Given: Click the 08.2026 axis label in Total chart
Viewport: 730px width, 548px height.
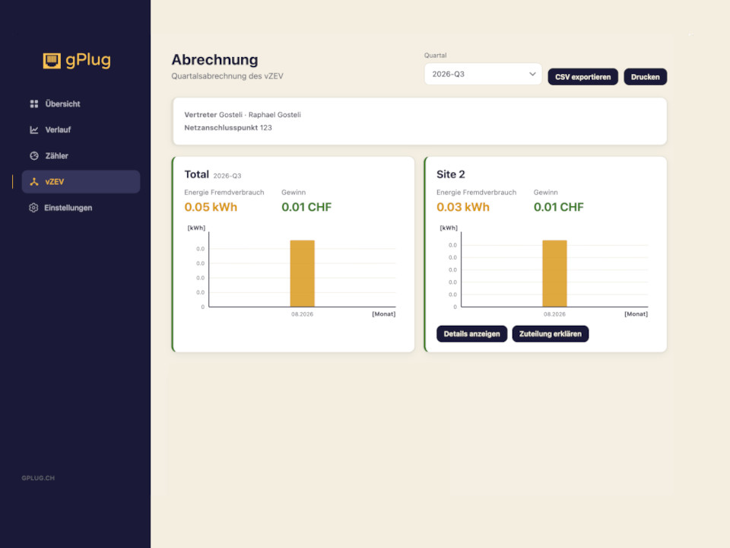Looking at the screenshot, I should (302, 314).
